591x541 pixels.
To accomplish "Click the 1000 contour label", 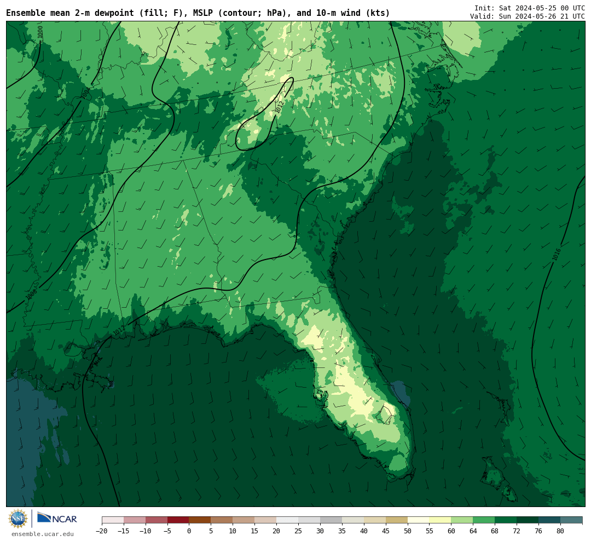I will (x=40, y=32).
